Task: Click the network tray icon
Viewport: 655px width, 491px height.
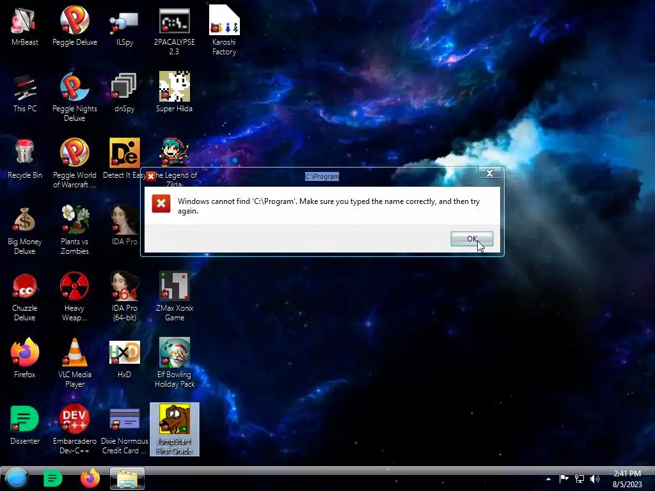Action: [580, 478]
